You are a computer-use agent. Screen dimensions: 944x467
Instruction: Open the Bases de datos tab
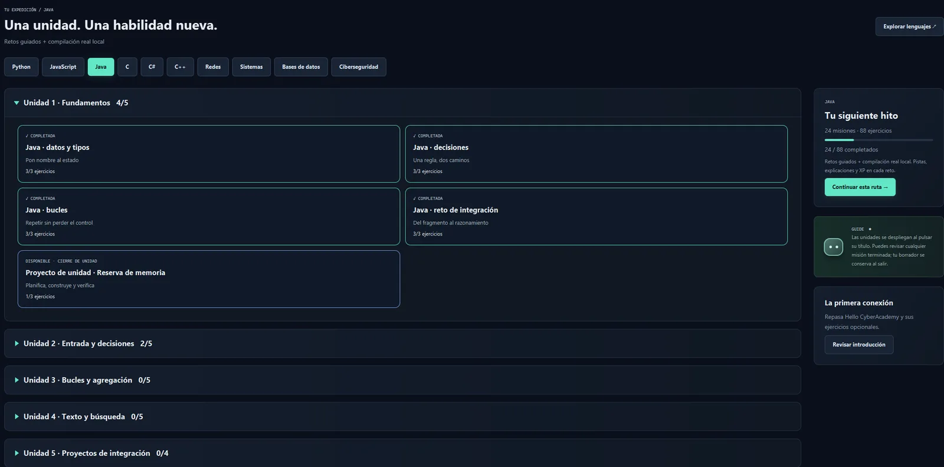301,67
